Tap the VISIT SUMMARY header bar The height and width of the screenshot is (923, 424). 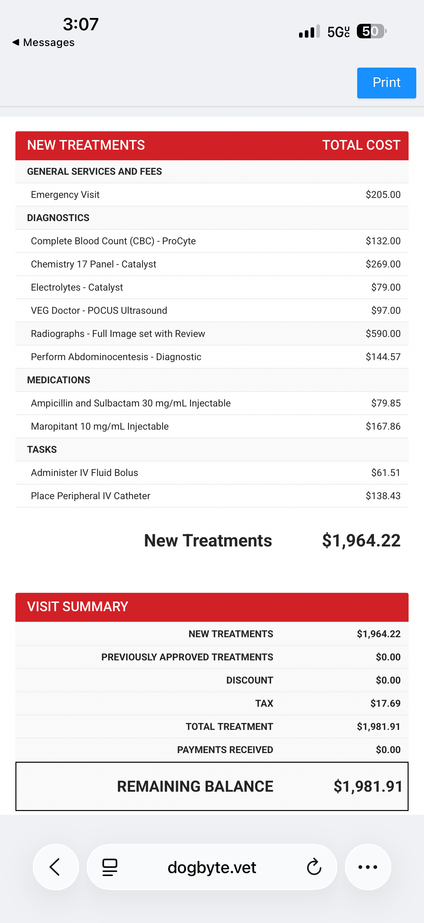click(212, 607)
